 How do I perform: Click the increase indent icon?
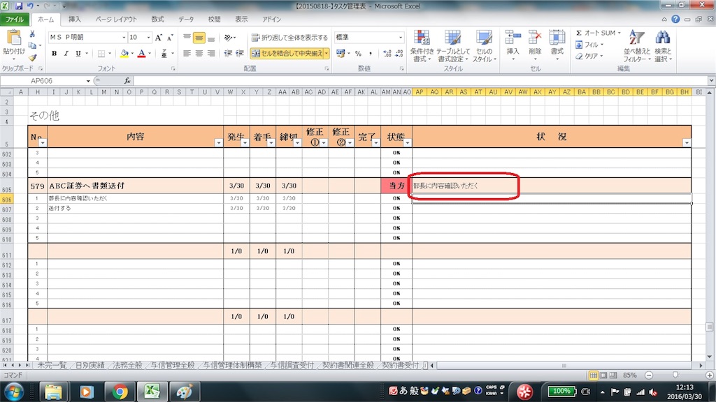240,53
